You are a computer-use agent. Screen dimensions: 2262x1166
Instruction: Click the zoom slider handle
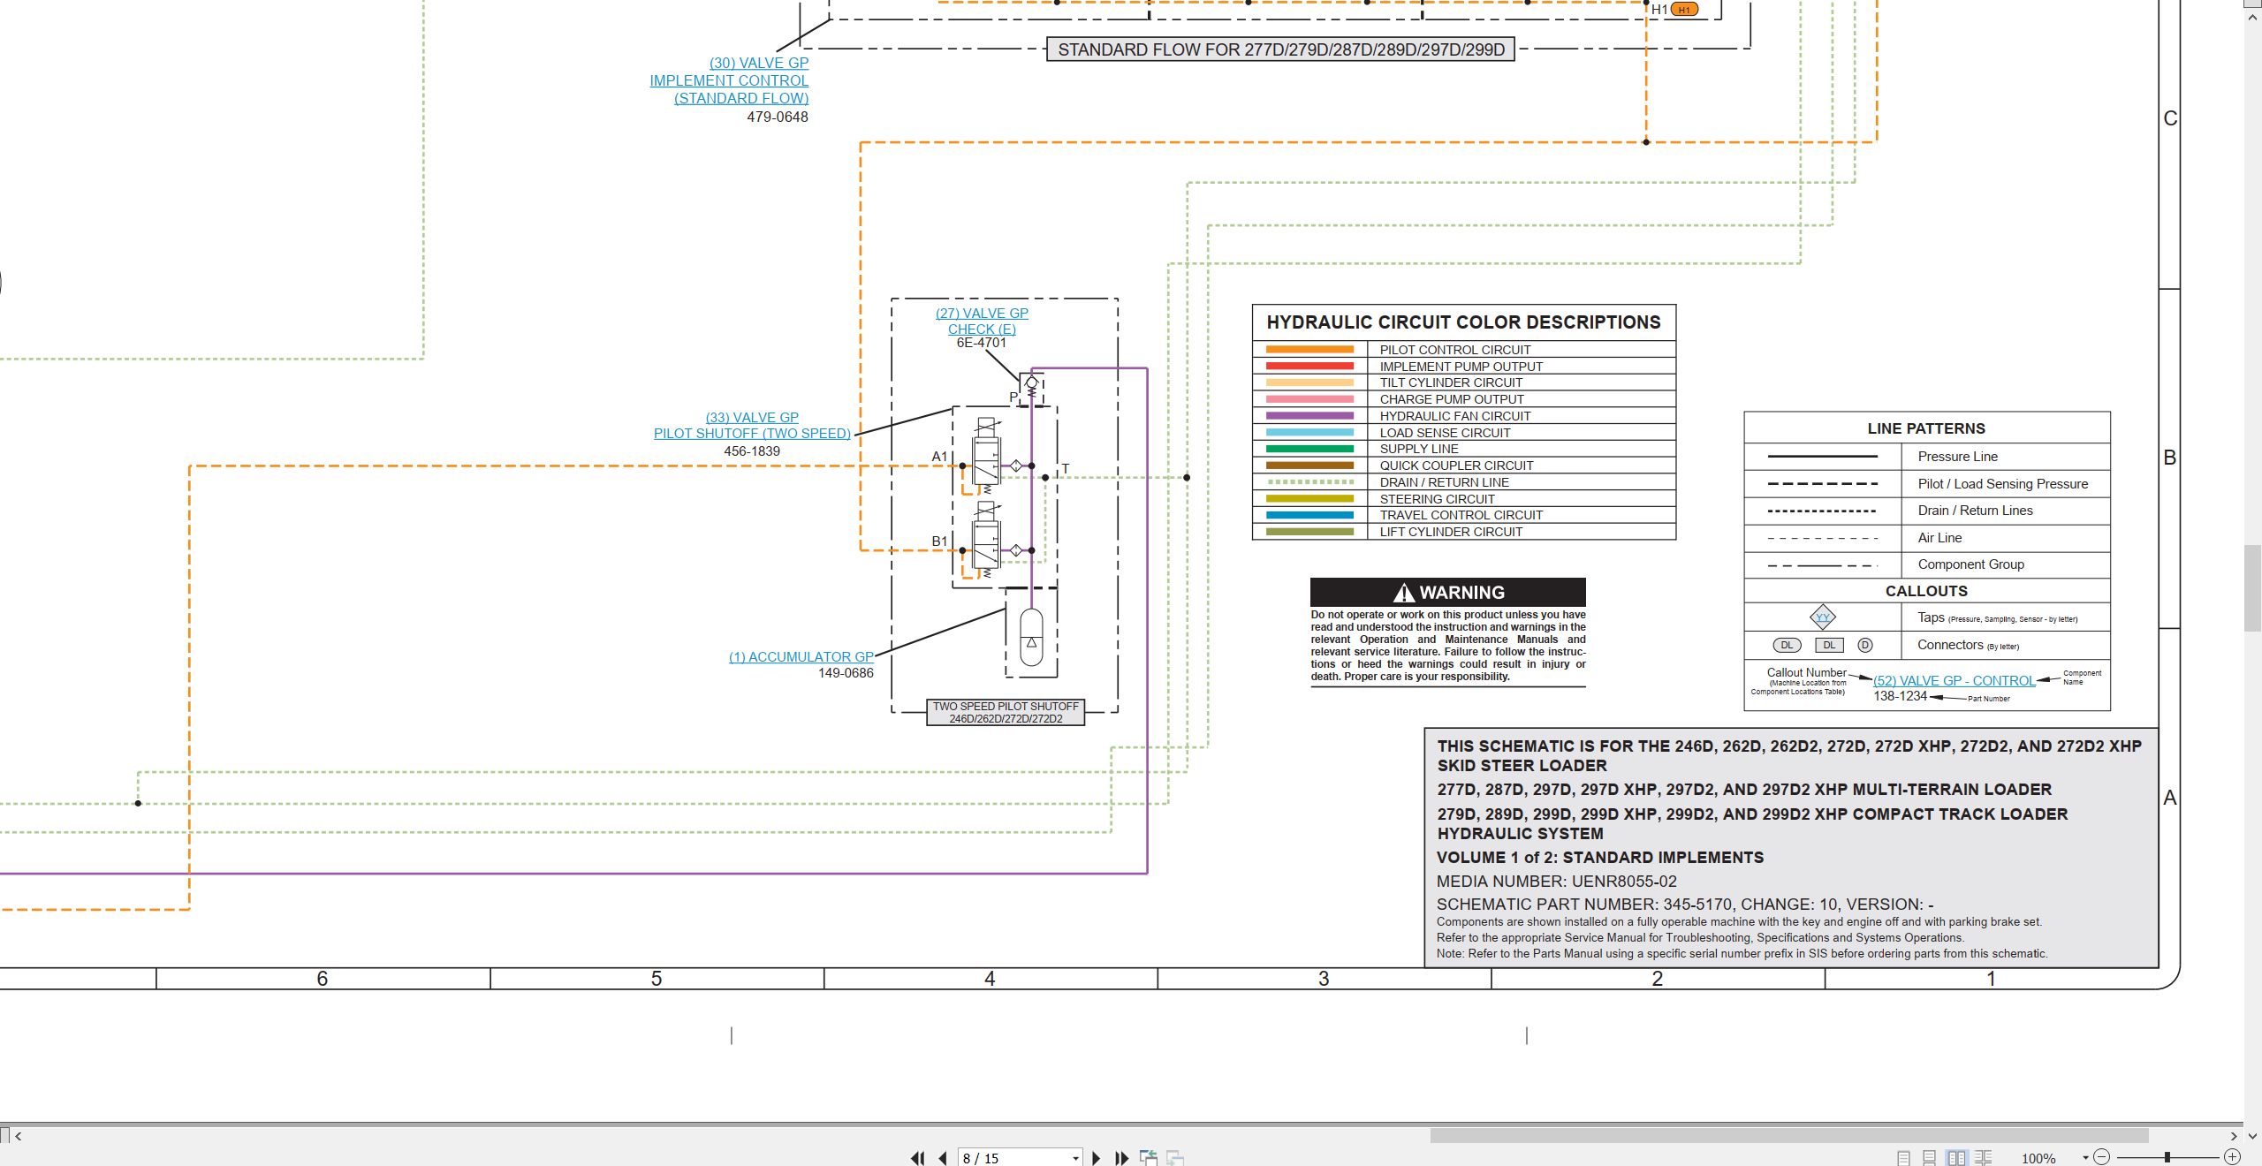(2167, 1157)
